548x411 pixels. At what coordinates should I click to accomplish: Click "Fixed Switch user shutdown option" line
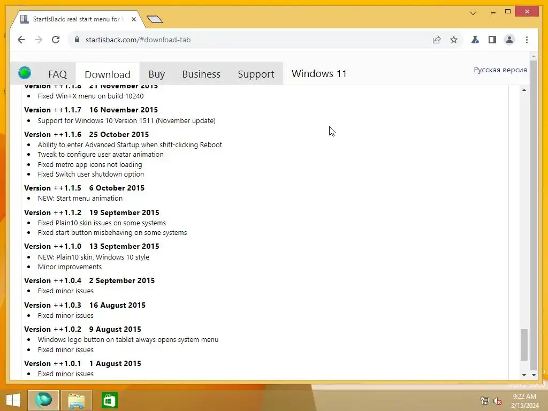pyautogui.click(x=91, y=174)
